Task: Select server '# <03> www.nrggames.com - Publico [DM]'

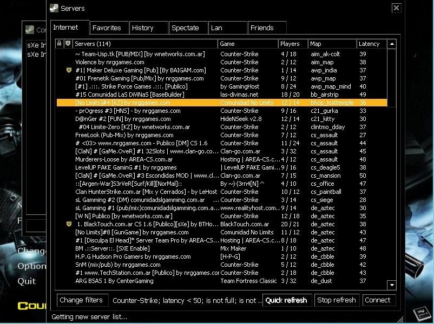Action: (222, 143)
